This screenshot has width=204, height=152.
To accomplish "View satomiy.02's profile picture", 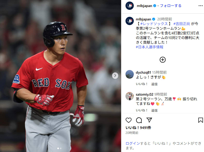I will pyautogui.click(x=130, y=96).
